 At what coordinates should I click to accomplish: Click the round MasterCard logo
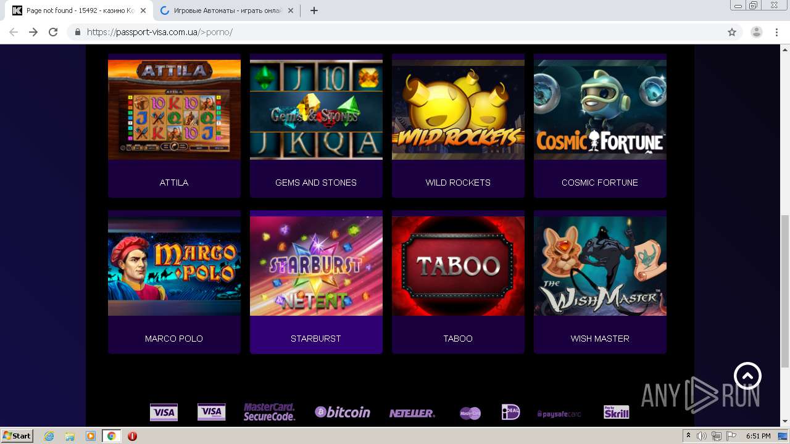[x=470, y=413]
